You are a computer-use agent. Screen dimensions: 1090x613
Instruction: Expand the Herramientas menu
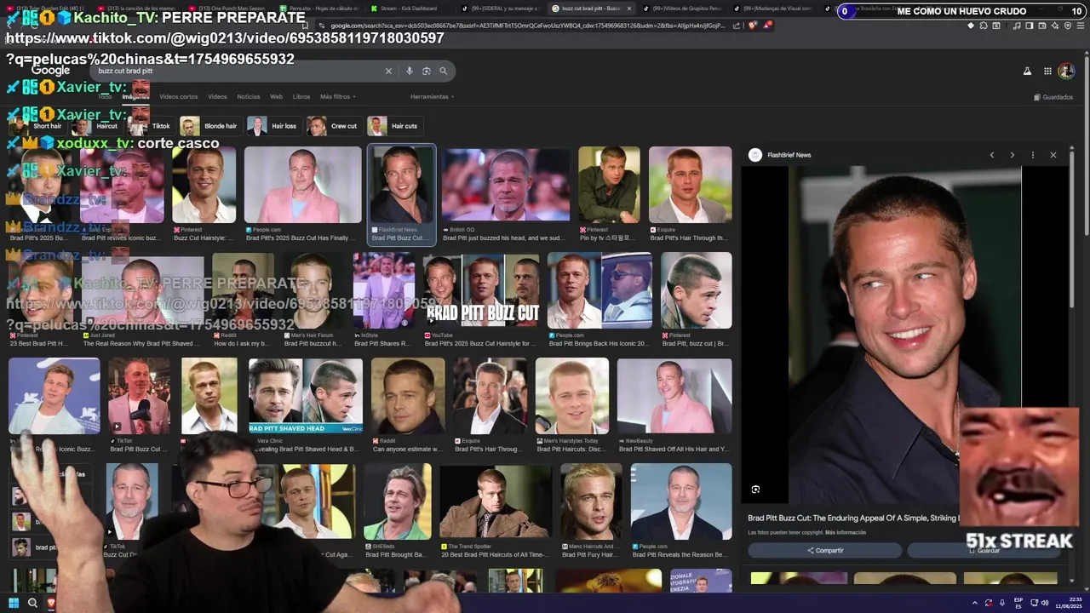[x=432, y=97]
